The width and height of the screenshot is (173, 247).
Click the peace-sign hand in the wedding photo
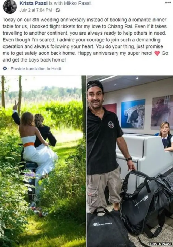pos(15,106)
